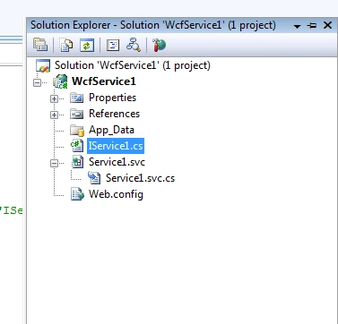Select the Service1.svc.cs code-behind file
The height and width of the screenshot is (324, 338).
[x=140, y=178]
